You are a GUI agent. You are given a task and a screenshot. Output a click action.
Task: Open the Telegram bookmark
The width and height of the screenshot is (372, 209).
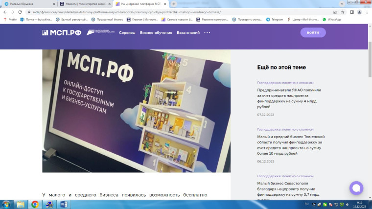pos(275,20)
